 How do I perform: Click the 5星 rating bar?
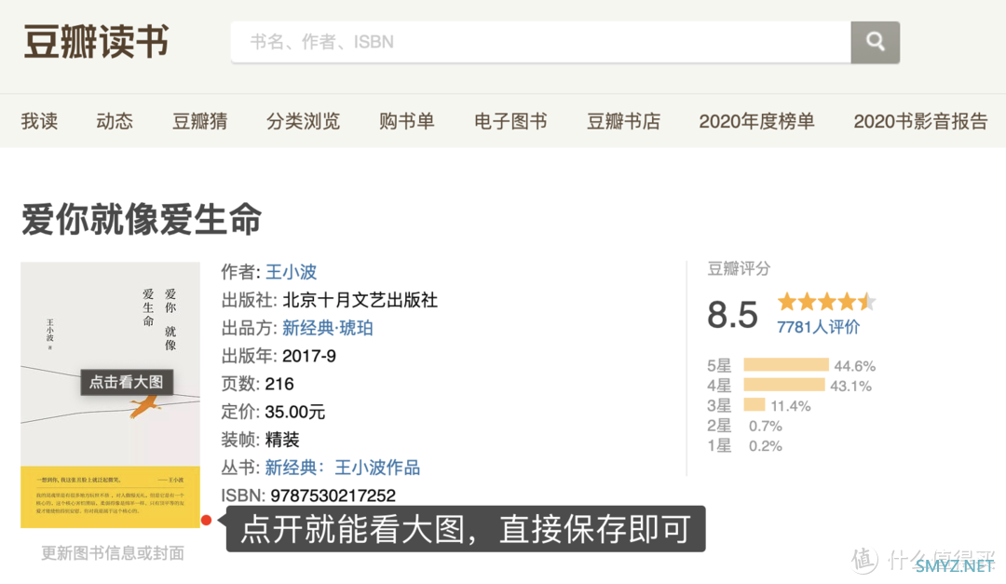(x=786, y=365)
